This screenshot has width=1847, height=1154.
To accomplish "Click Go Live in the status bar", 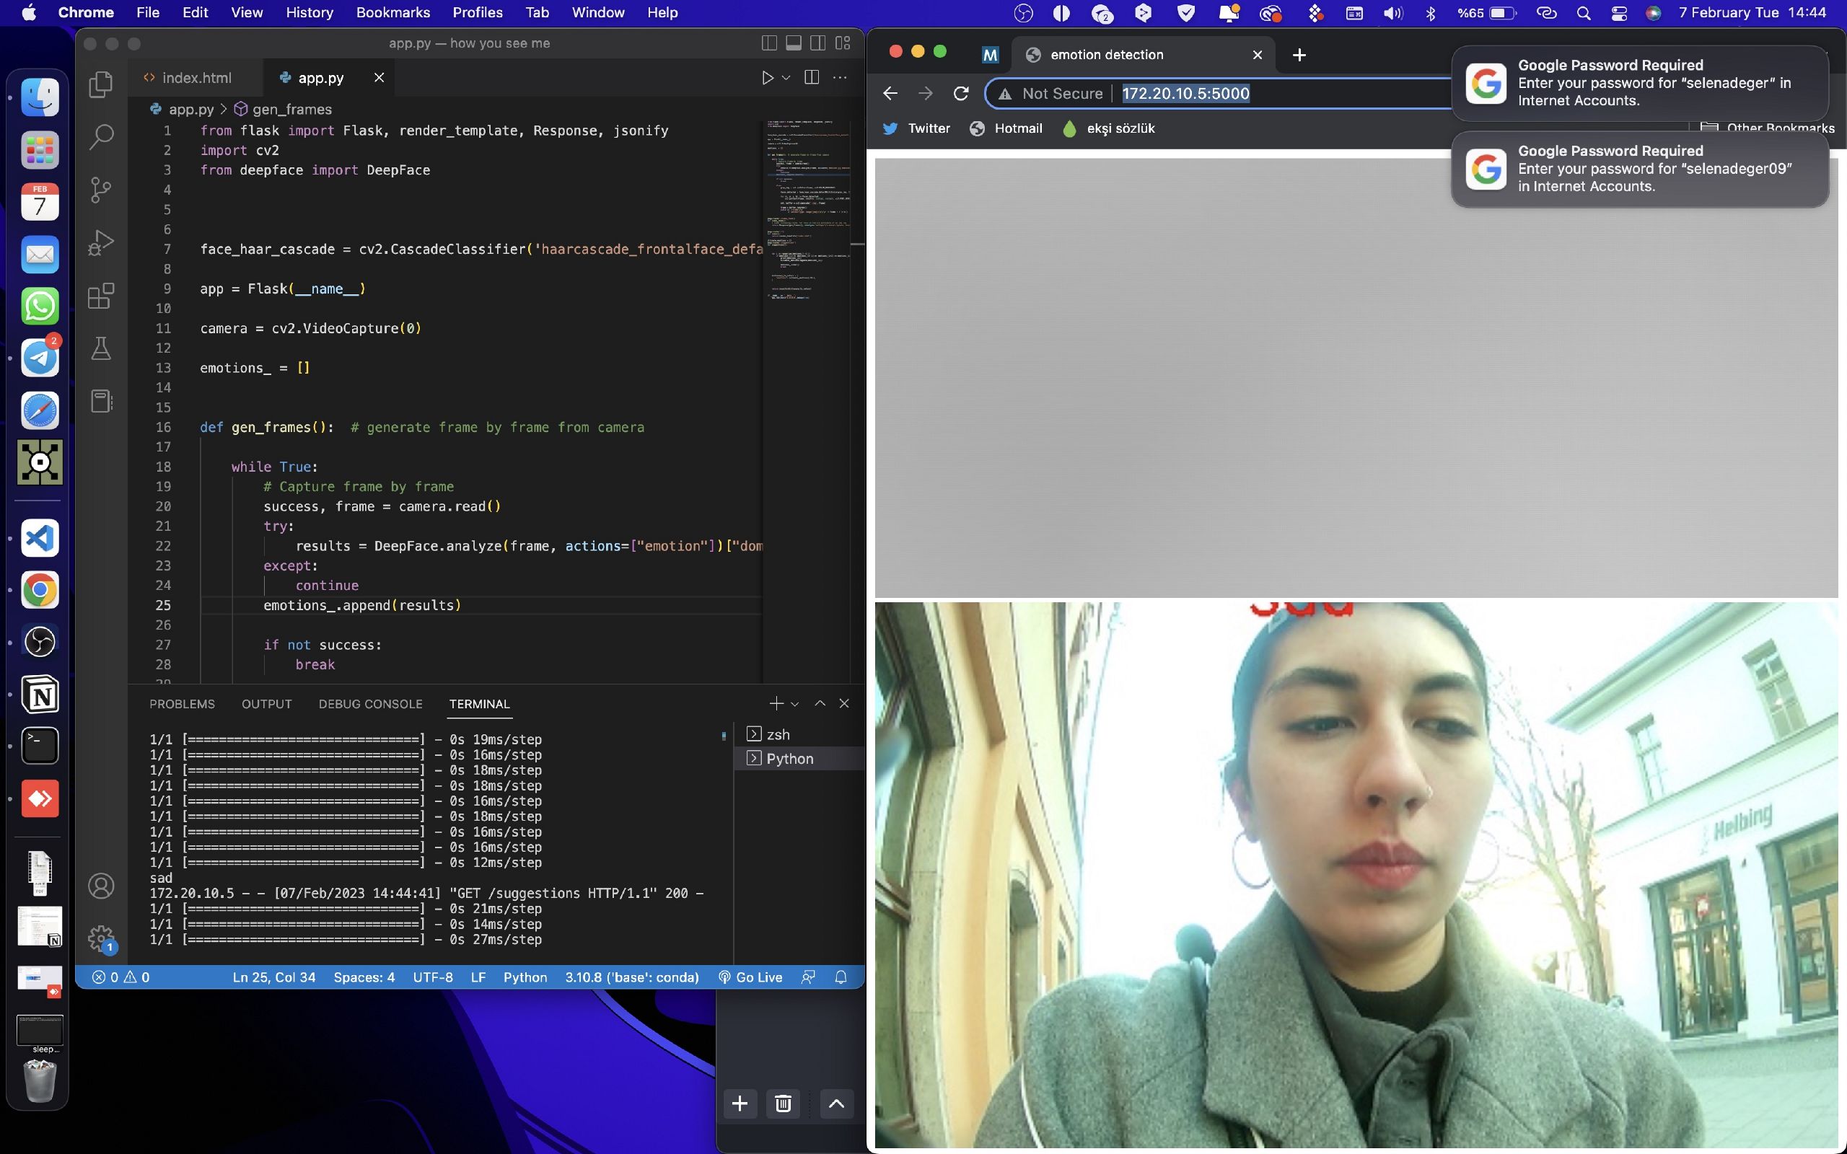I will pos(750,977).
